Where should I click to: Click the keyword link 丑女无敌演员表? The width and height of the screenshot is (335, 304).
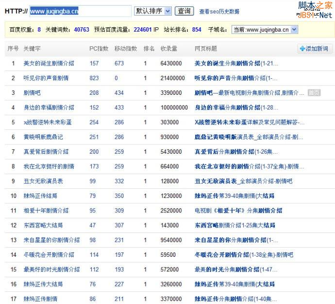click(x=43, y=181)
